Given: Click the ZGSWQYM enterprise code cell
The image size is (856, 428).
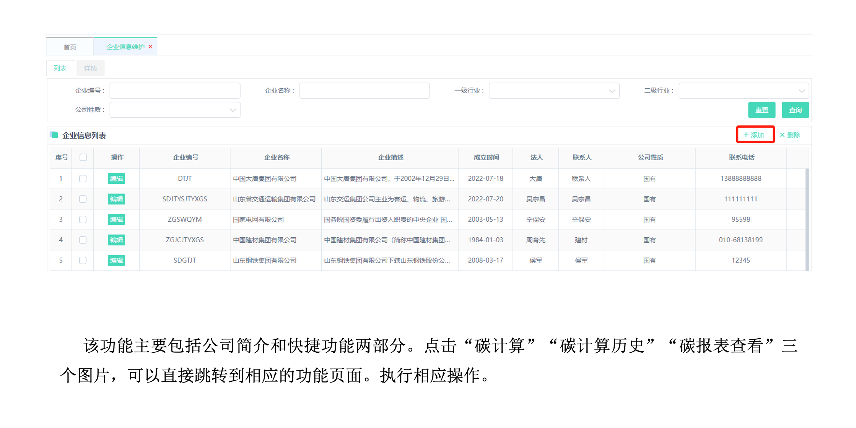Looking at the screenshot, I should (x=185, y=219).
